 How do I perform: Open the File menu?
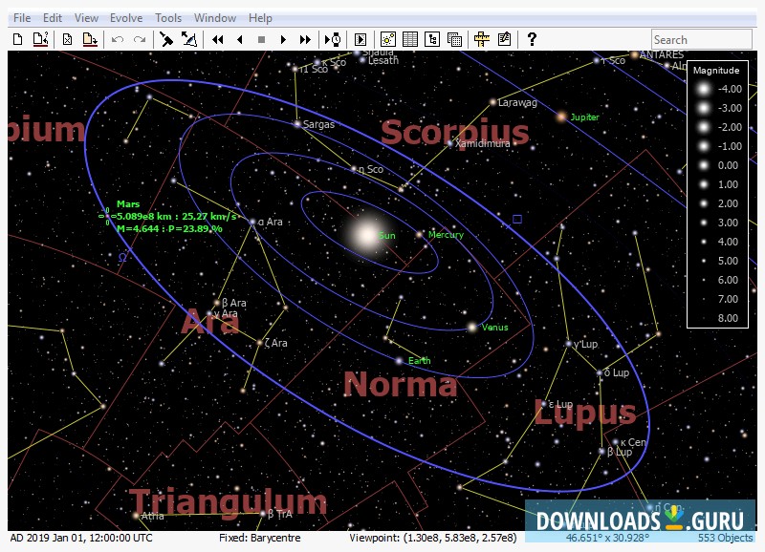click(22, 18)
